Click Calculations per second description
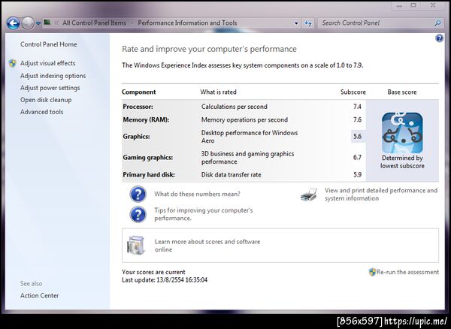 coord(235,107)
